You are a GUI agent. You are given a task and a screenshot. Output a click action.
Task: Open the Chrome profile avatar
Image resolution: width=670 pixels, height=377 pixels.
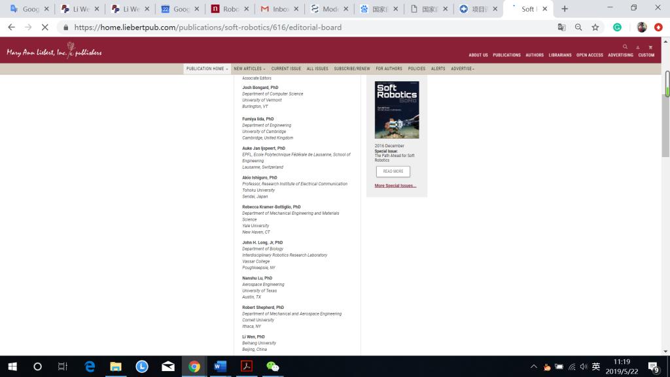(641, 27)
